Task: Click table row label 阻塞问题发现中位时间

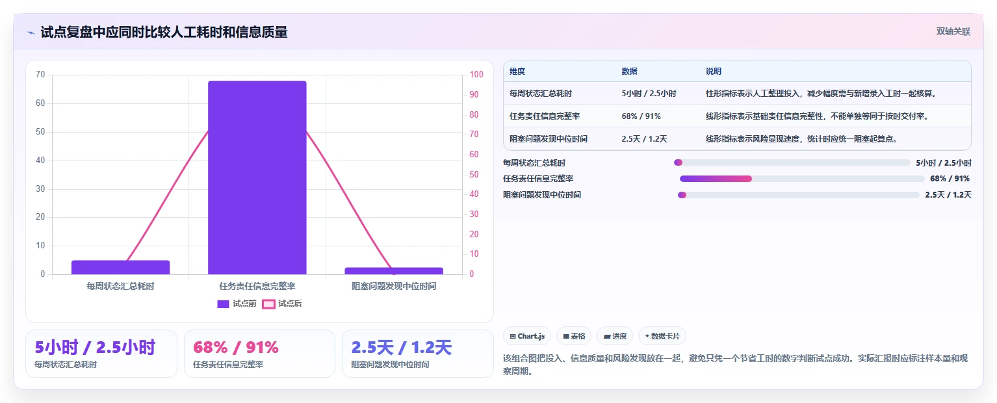Action: 549,139
